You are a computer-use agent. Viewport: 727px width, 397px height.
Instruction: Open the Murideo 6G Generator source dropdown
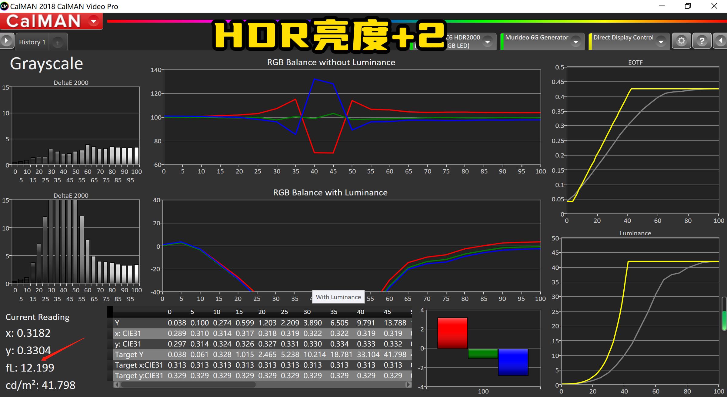pyautogui.click(x=576, y=41)
